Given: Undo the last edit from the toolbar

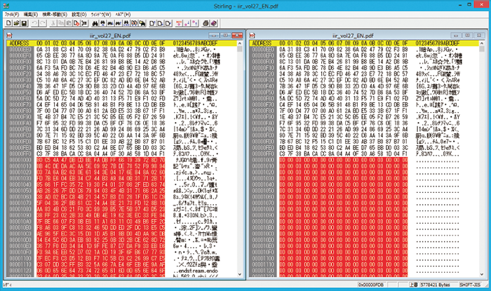Looking at the screenshot, I should [x=34, y=23].
